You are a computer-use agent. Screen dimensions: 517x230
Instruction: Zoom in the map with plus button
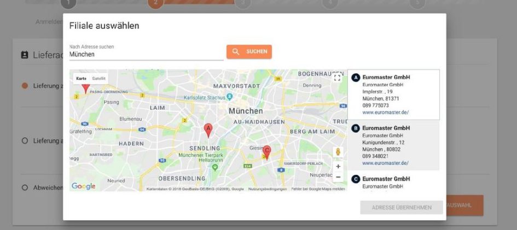(x=338, y=166)
